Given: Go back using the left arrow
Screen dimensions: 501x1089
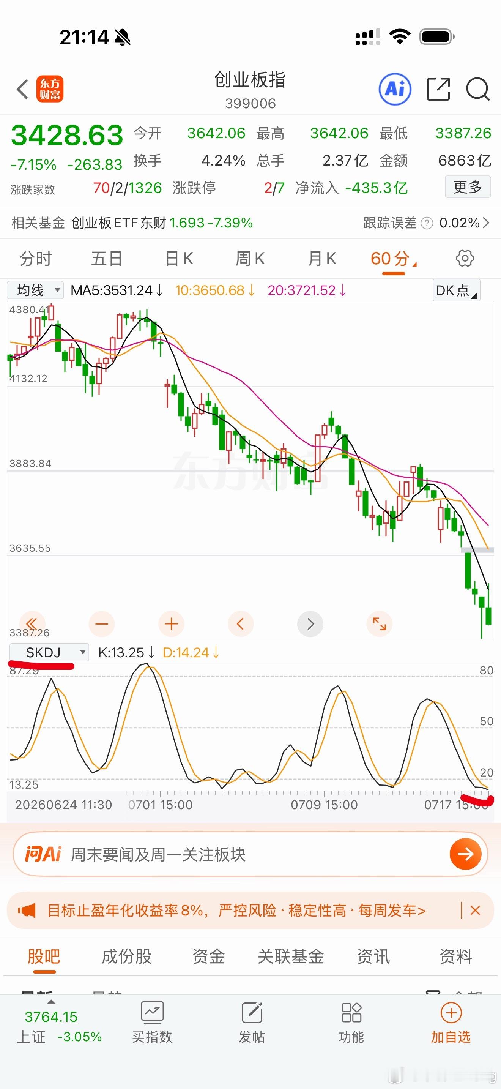Looking at the screenshot, I should click(22, 89).
